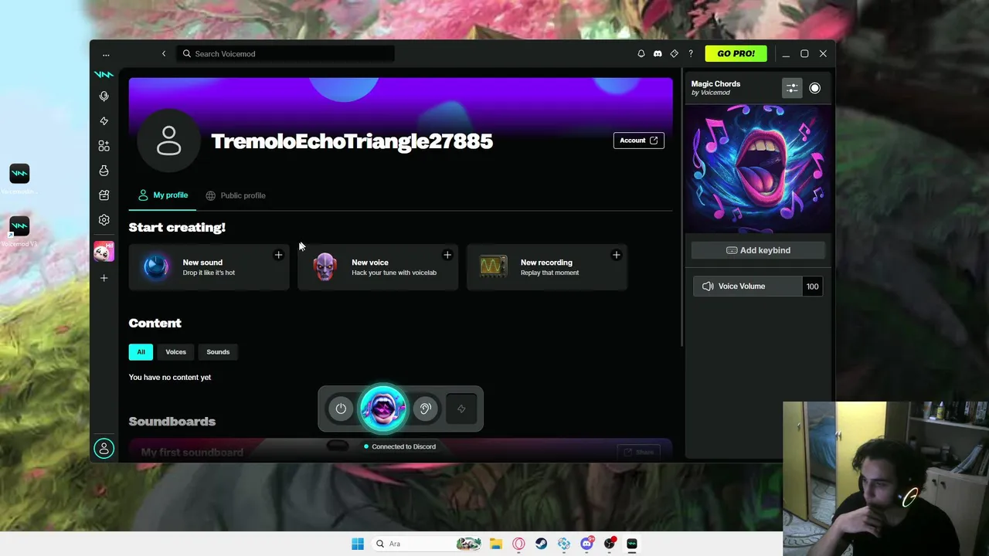The image size is (989, 556).
Task: Open the Voicebox microphone section in sidebar
Action: tap(104, 96)
